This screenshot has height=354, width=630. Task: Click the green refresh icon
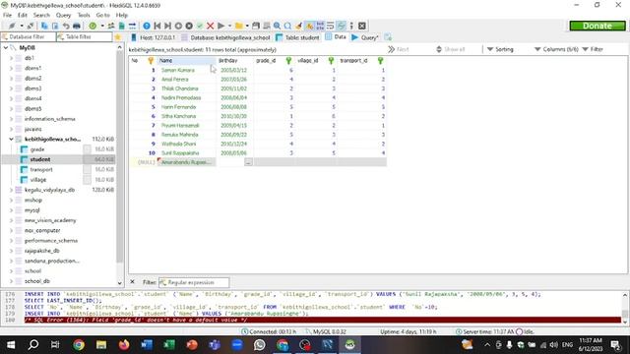93,26
